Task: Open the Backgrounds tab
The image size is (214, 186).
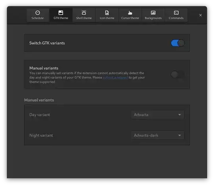Action: (x=153, y=15)
